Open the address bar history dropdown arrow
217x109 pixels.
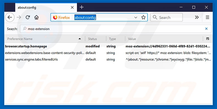pyautogui.click(x=136, y=17)
